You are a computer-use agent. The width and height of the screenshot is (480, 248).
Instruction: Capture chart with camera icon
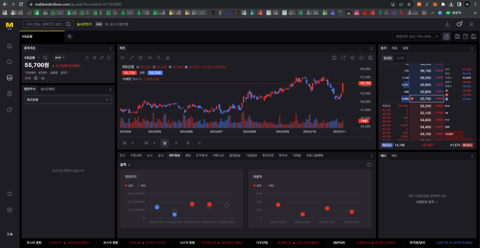(361, 58)
